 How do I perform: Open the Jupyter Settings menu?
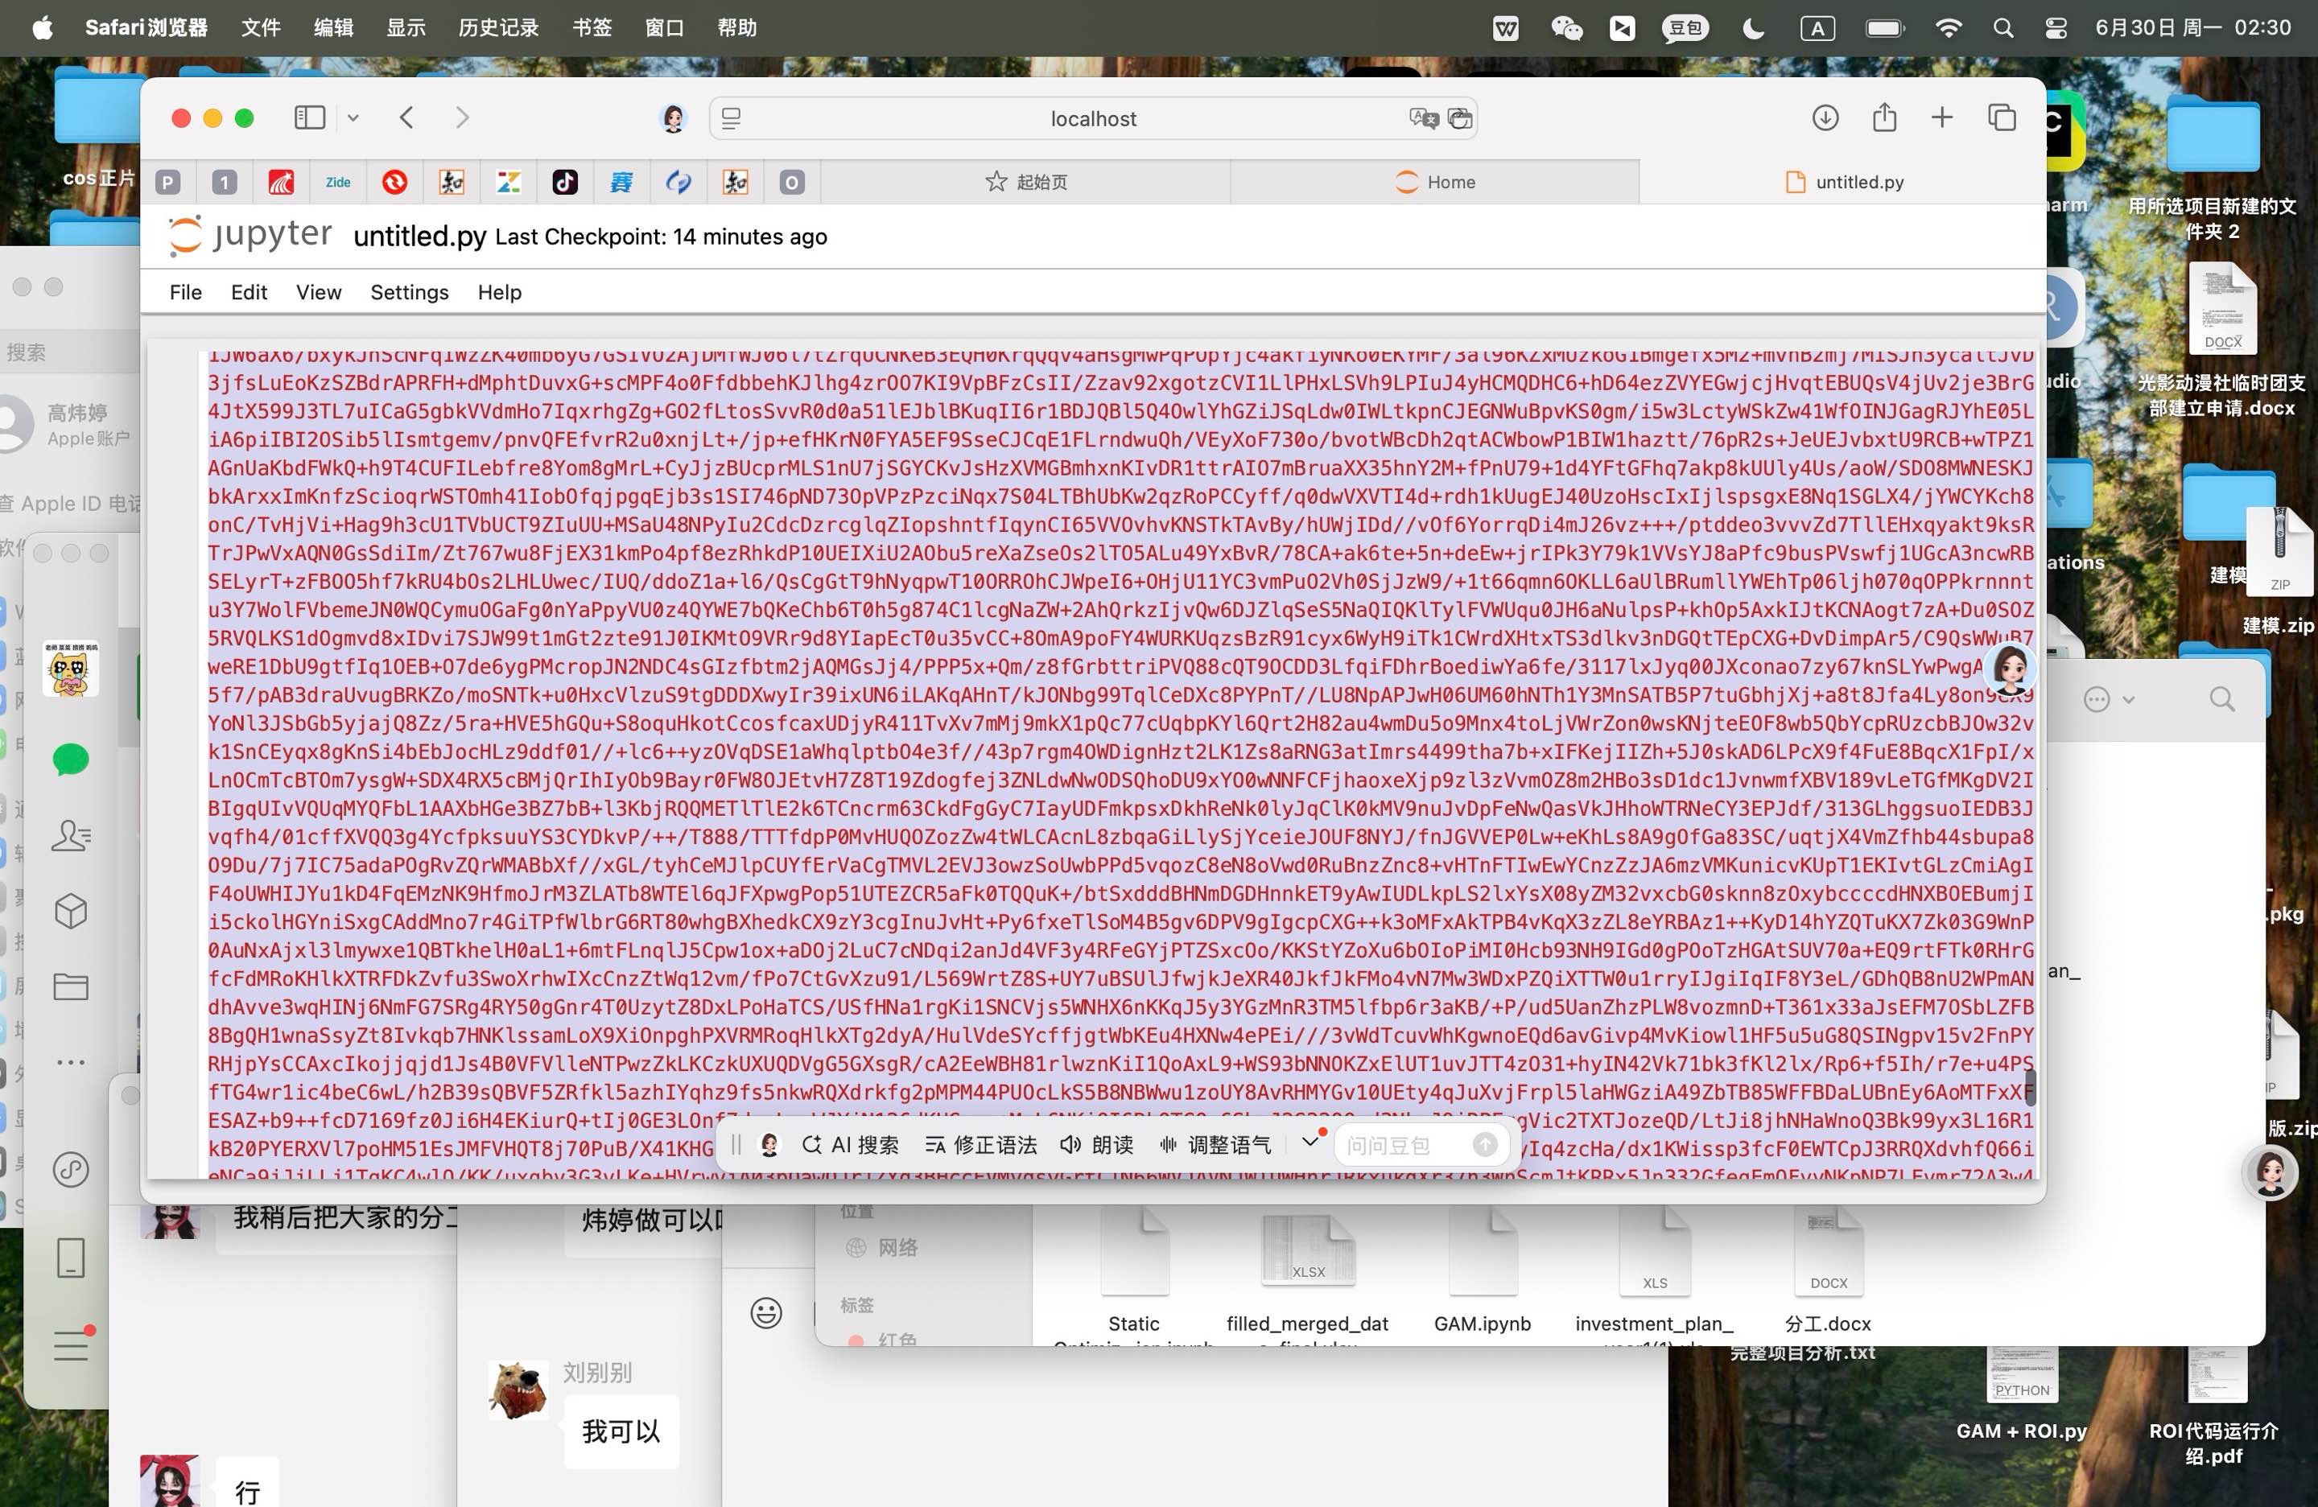pos(409,292)
